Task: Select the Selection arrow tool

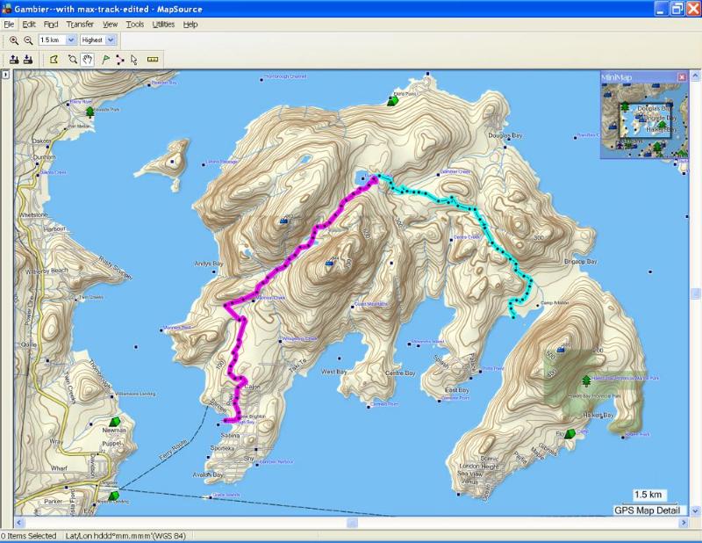Action: (x=134, y=59)
